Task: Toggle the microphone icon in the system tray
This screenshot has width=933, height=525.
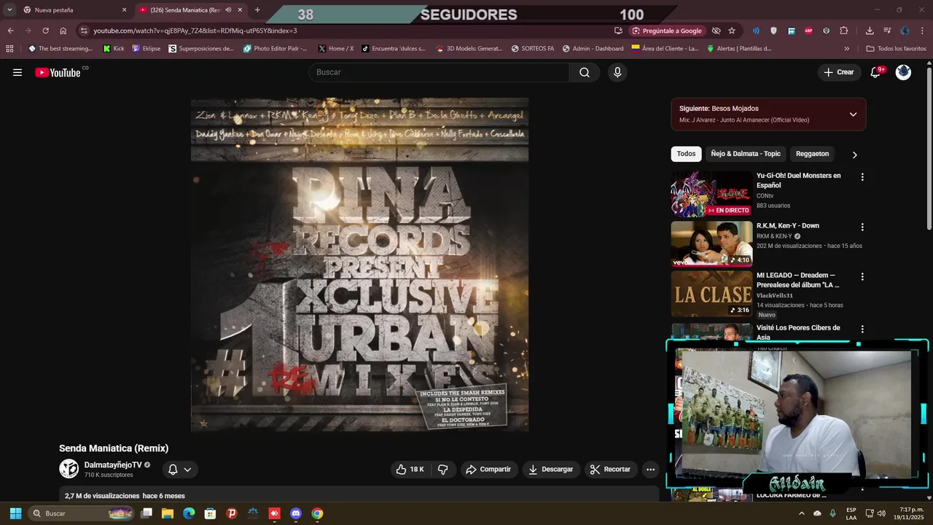Action: tap(832, 513)
